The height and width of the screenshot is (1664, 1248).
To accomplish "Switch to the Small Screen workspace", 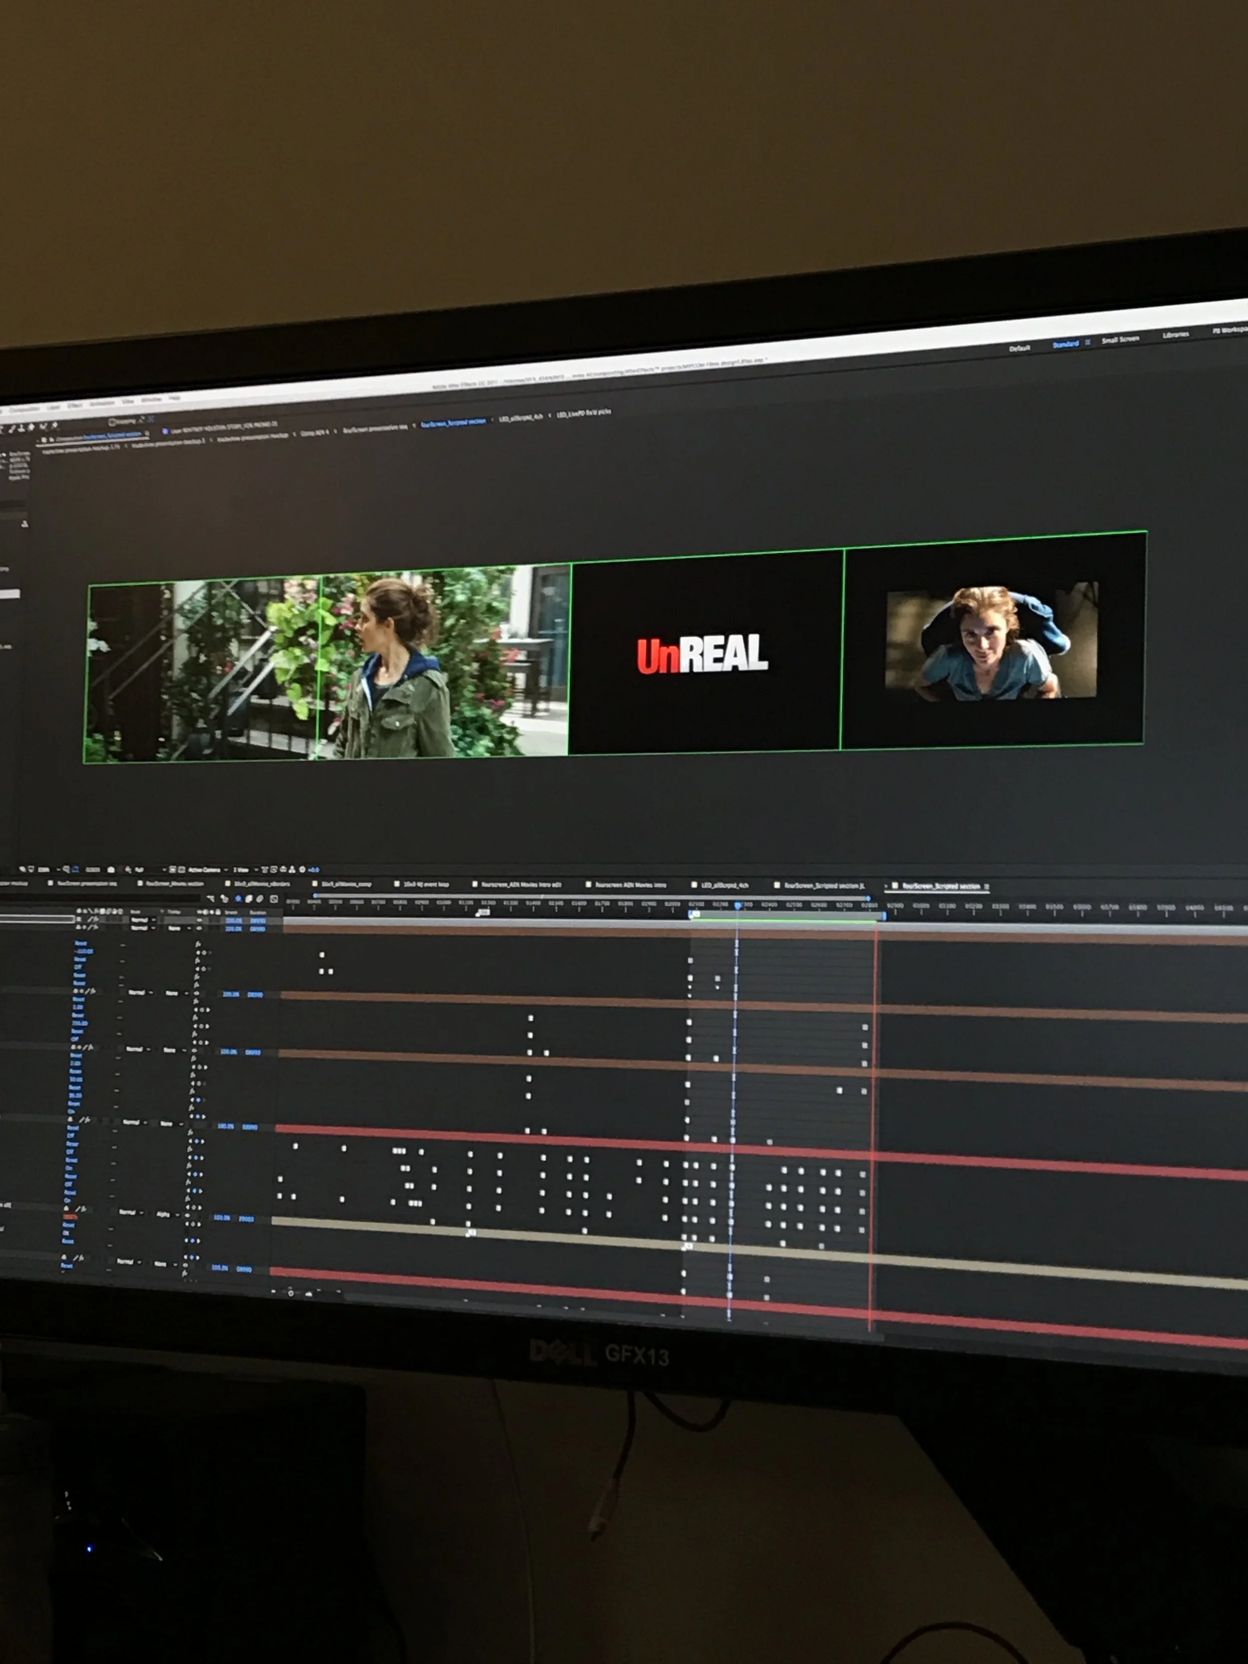I will pos(1120,340).
